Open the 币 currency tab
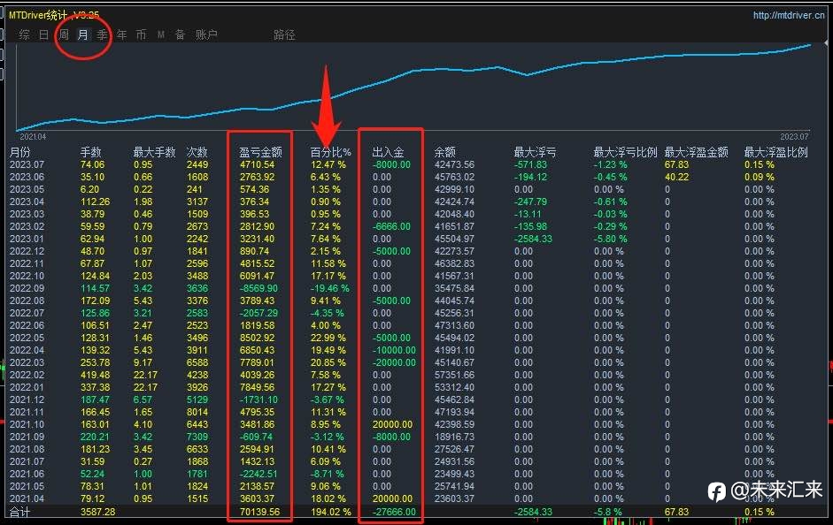833x525 pixels. click(x=141, y=35)
